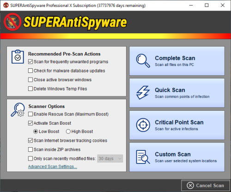Enable Check for malware database updates

coord(30,71)
